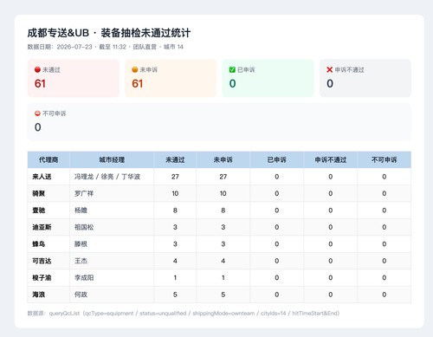Click 骑聚 row 未通过 value 10
This screenshot has width=433, height=337.
[x=175, y=193]
